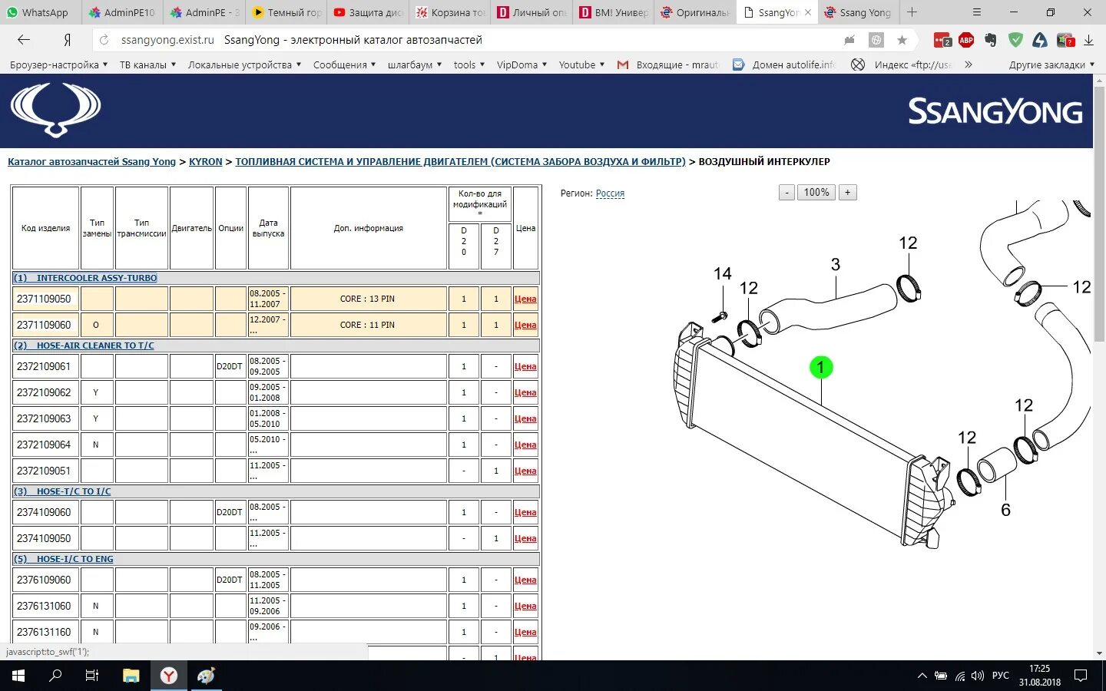Open Цена for part 2374109060
Screen dimensions: 1106x691
click(x=525, y=513)
